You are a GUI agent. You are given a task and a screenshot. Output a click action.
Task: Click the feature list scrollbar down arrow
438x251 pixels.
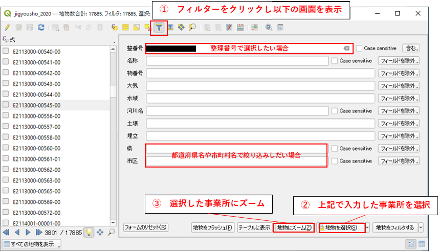(x=113, y=223)
